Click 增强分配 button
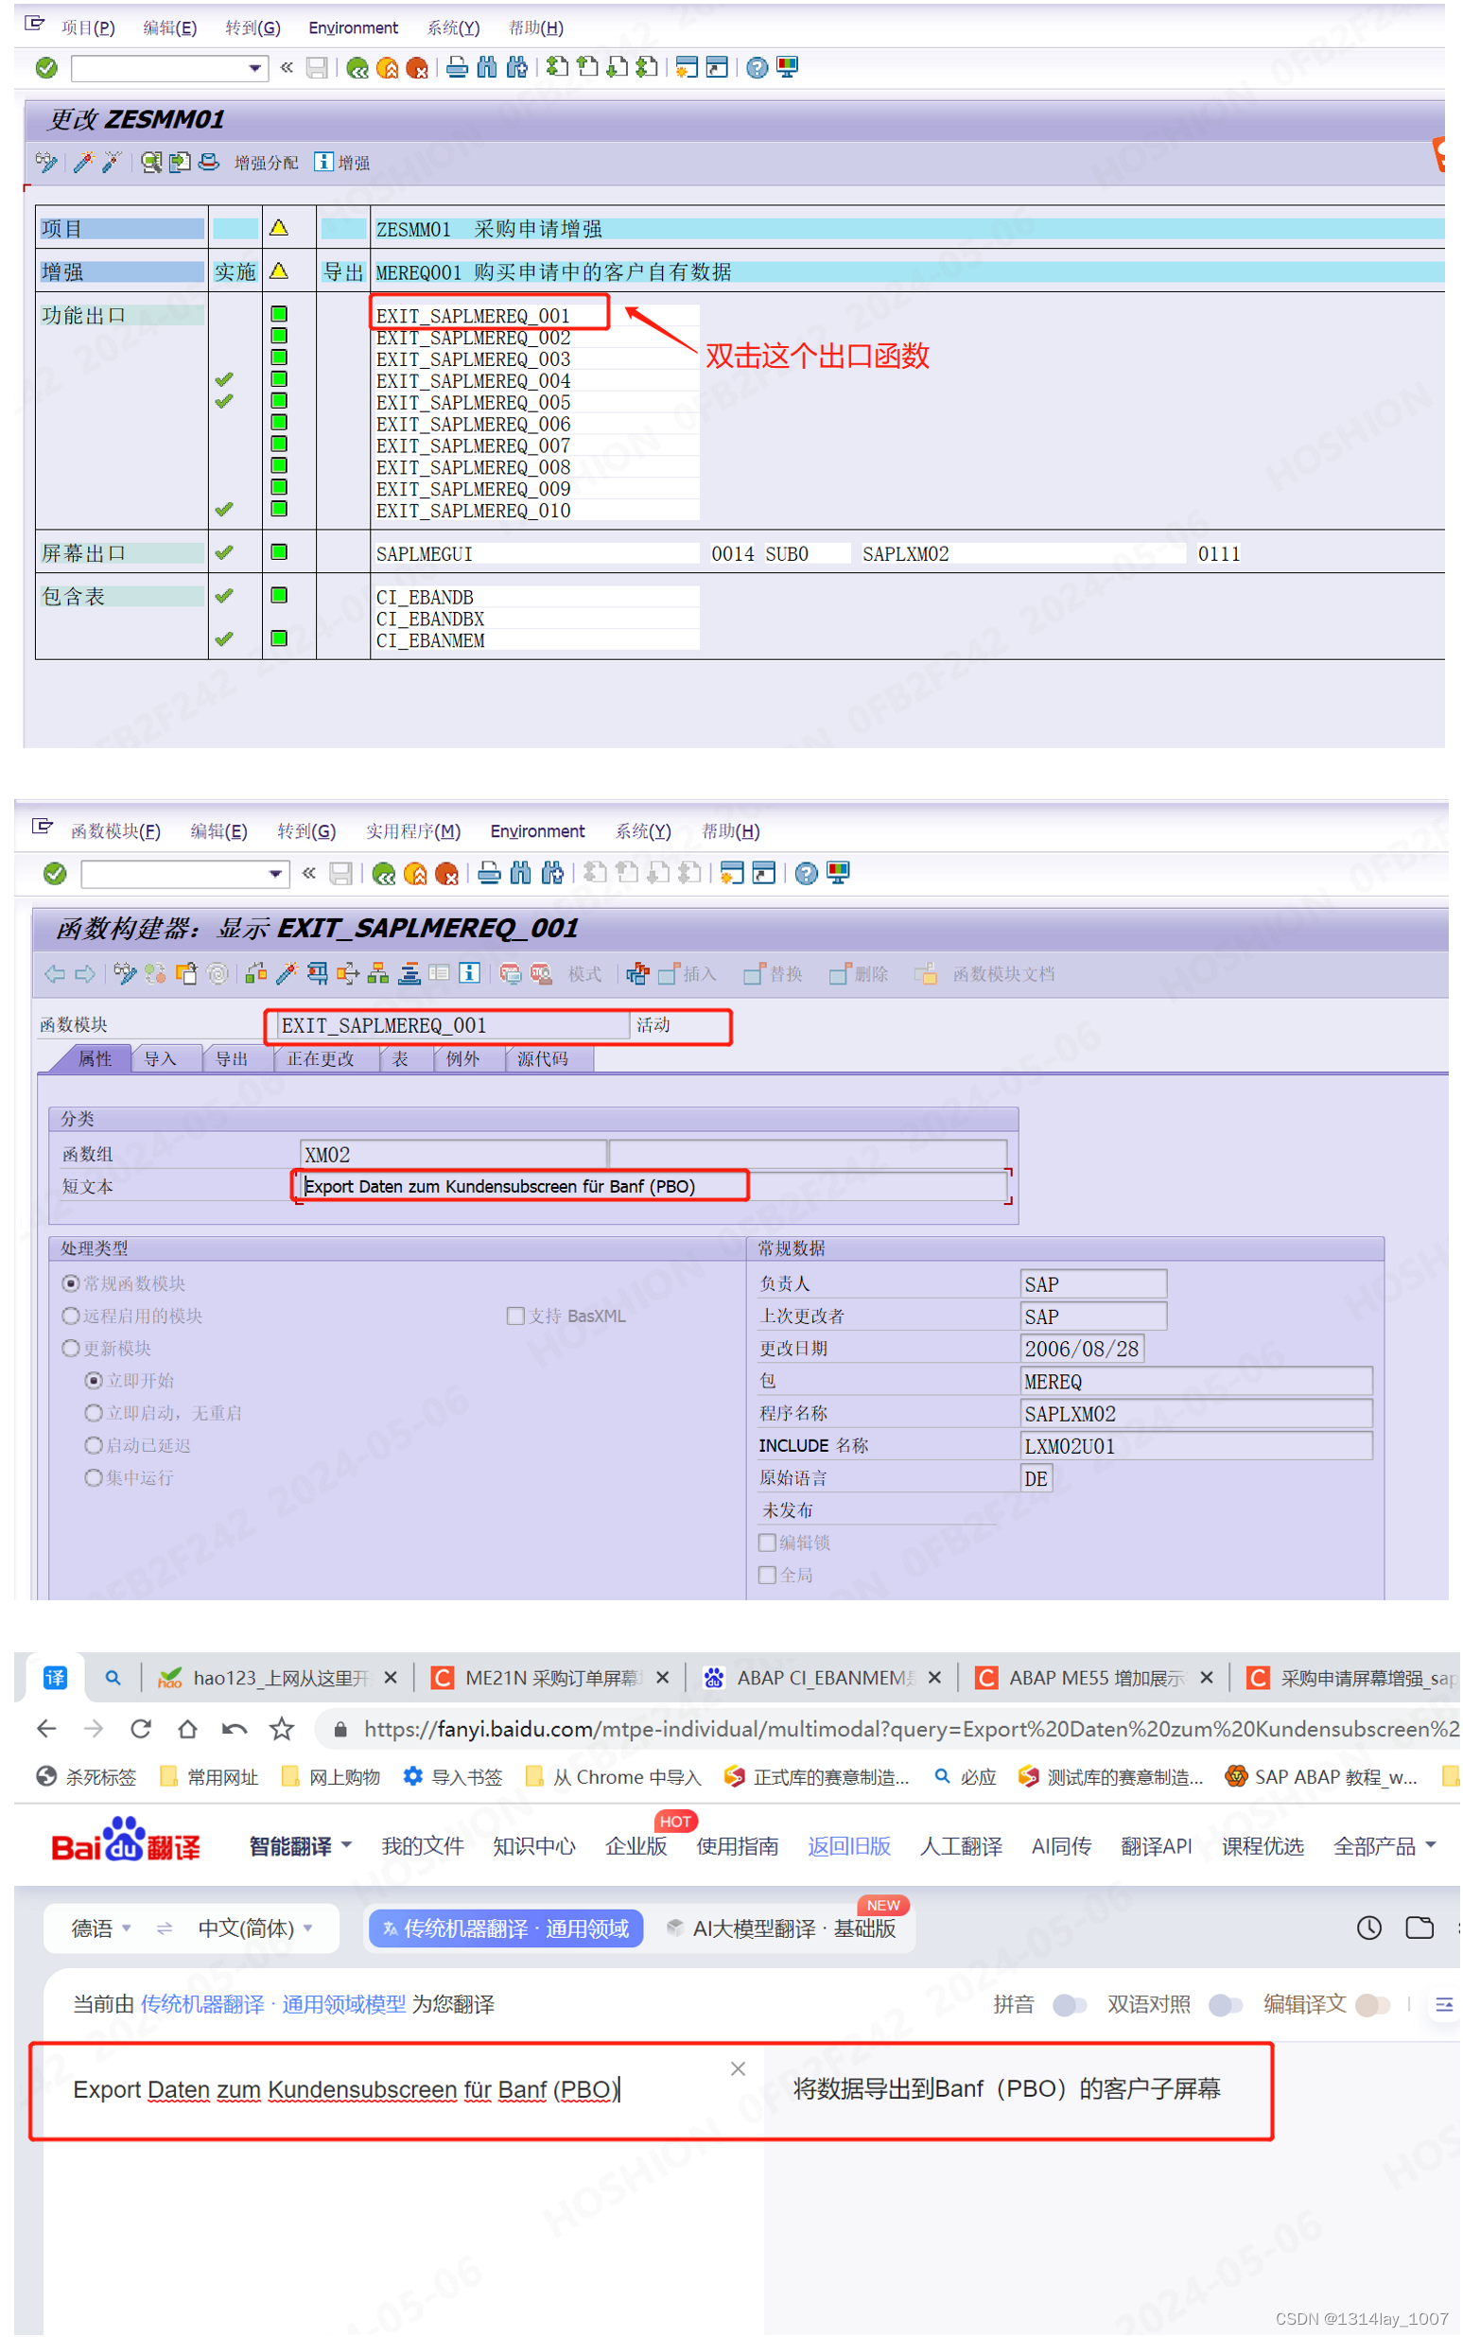 tap(266, 163)
